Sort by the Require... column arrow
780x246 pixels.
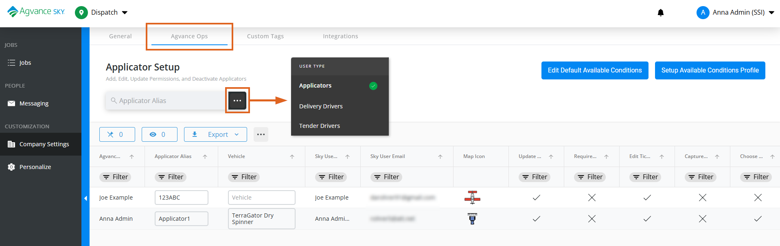click(606, 157)
